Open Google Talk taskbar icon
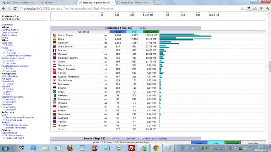The height and width of the screenshot is (152, 271). 119,148
